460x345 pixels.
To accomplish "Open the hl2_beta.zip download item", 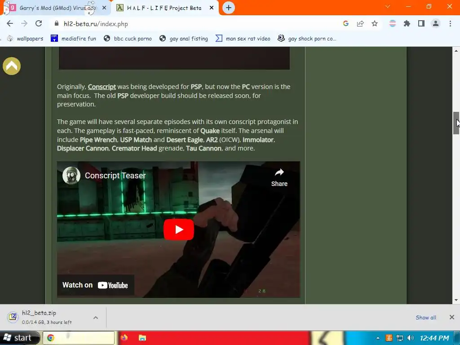I will click(46, 318).
